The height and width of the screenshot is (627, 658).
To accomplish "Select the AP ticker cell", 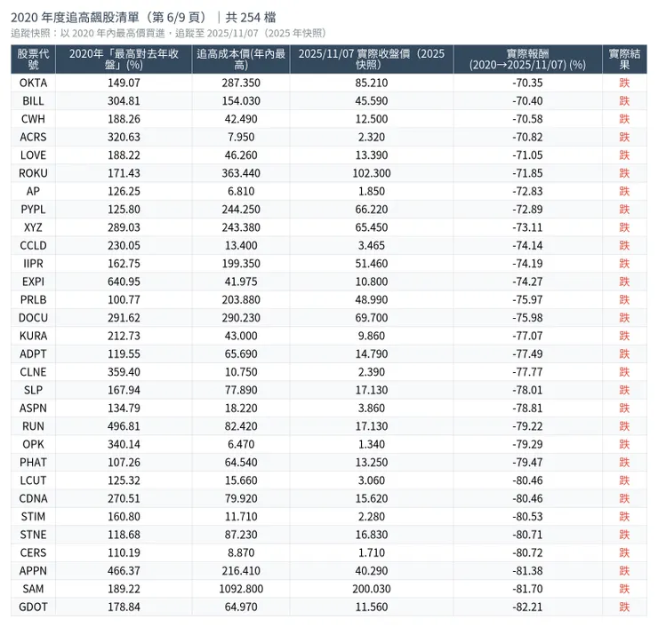I will 33,191.
